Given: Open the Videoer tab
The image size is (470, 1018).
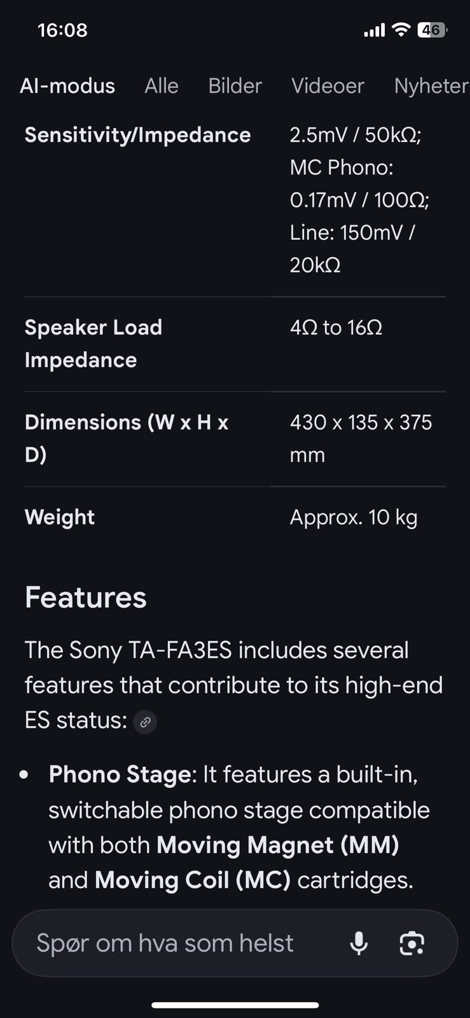Looking at the screenshot, I should pos(328,86).
